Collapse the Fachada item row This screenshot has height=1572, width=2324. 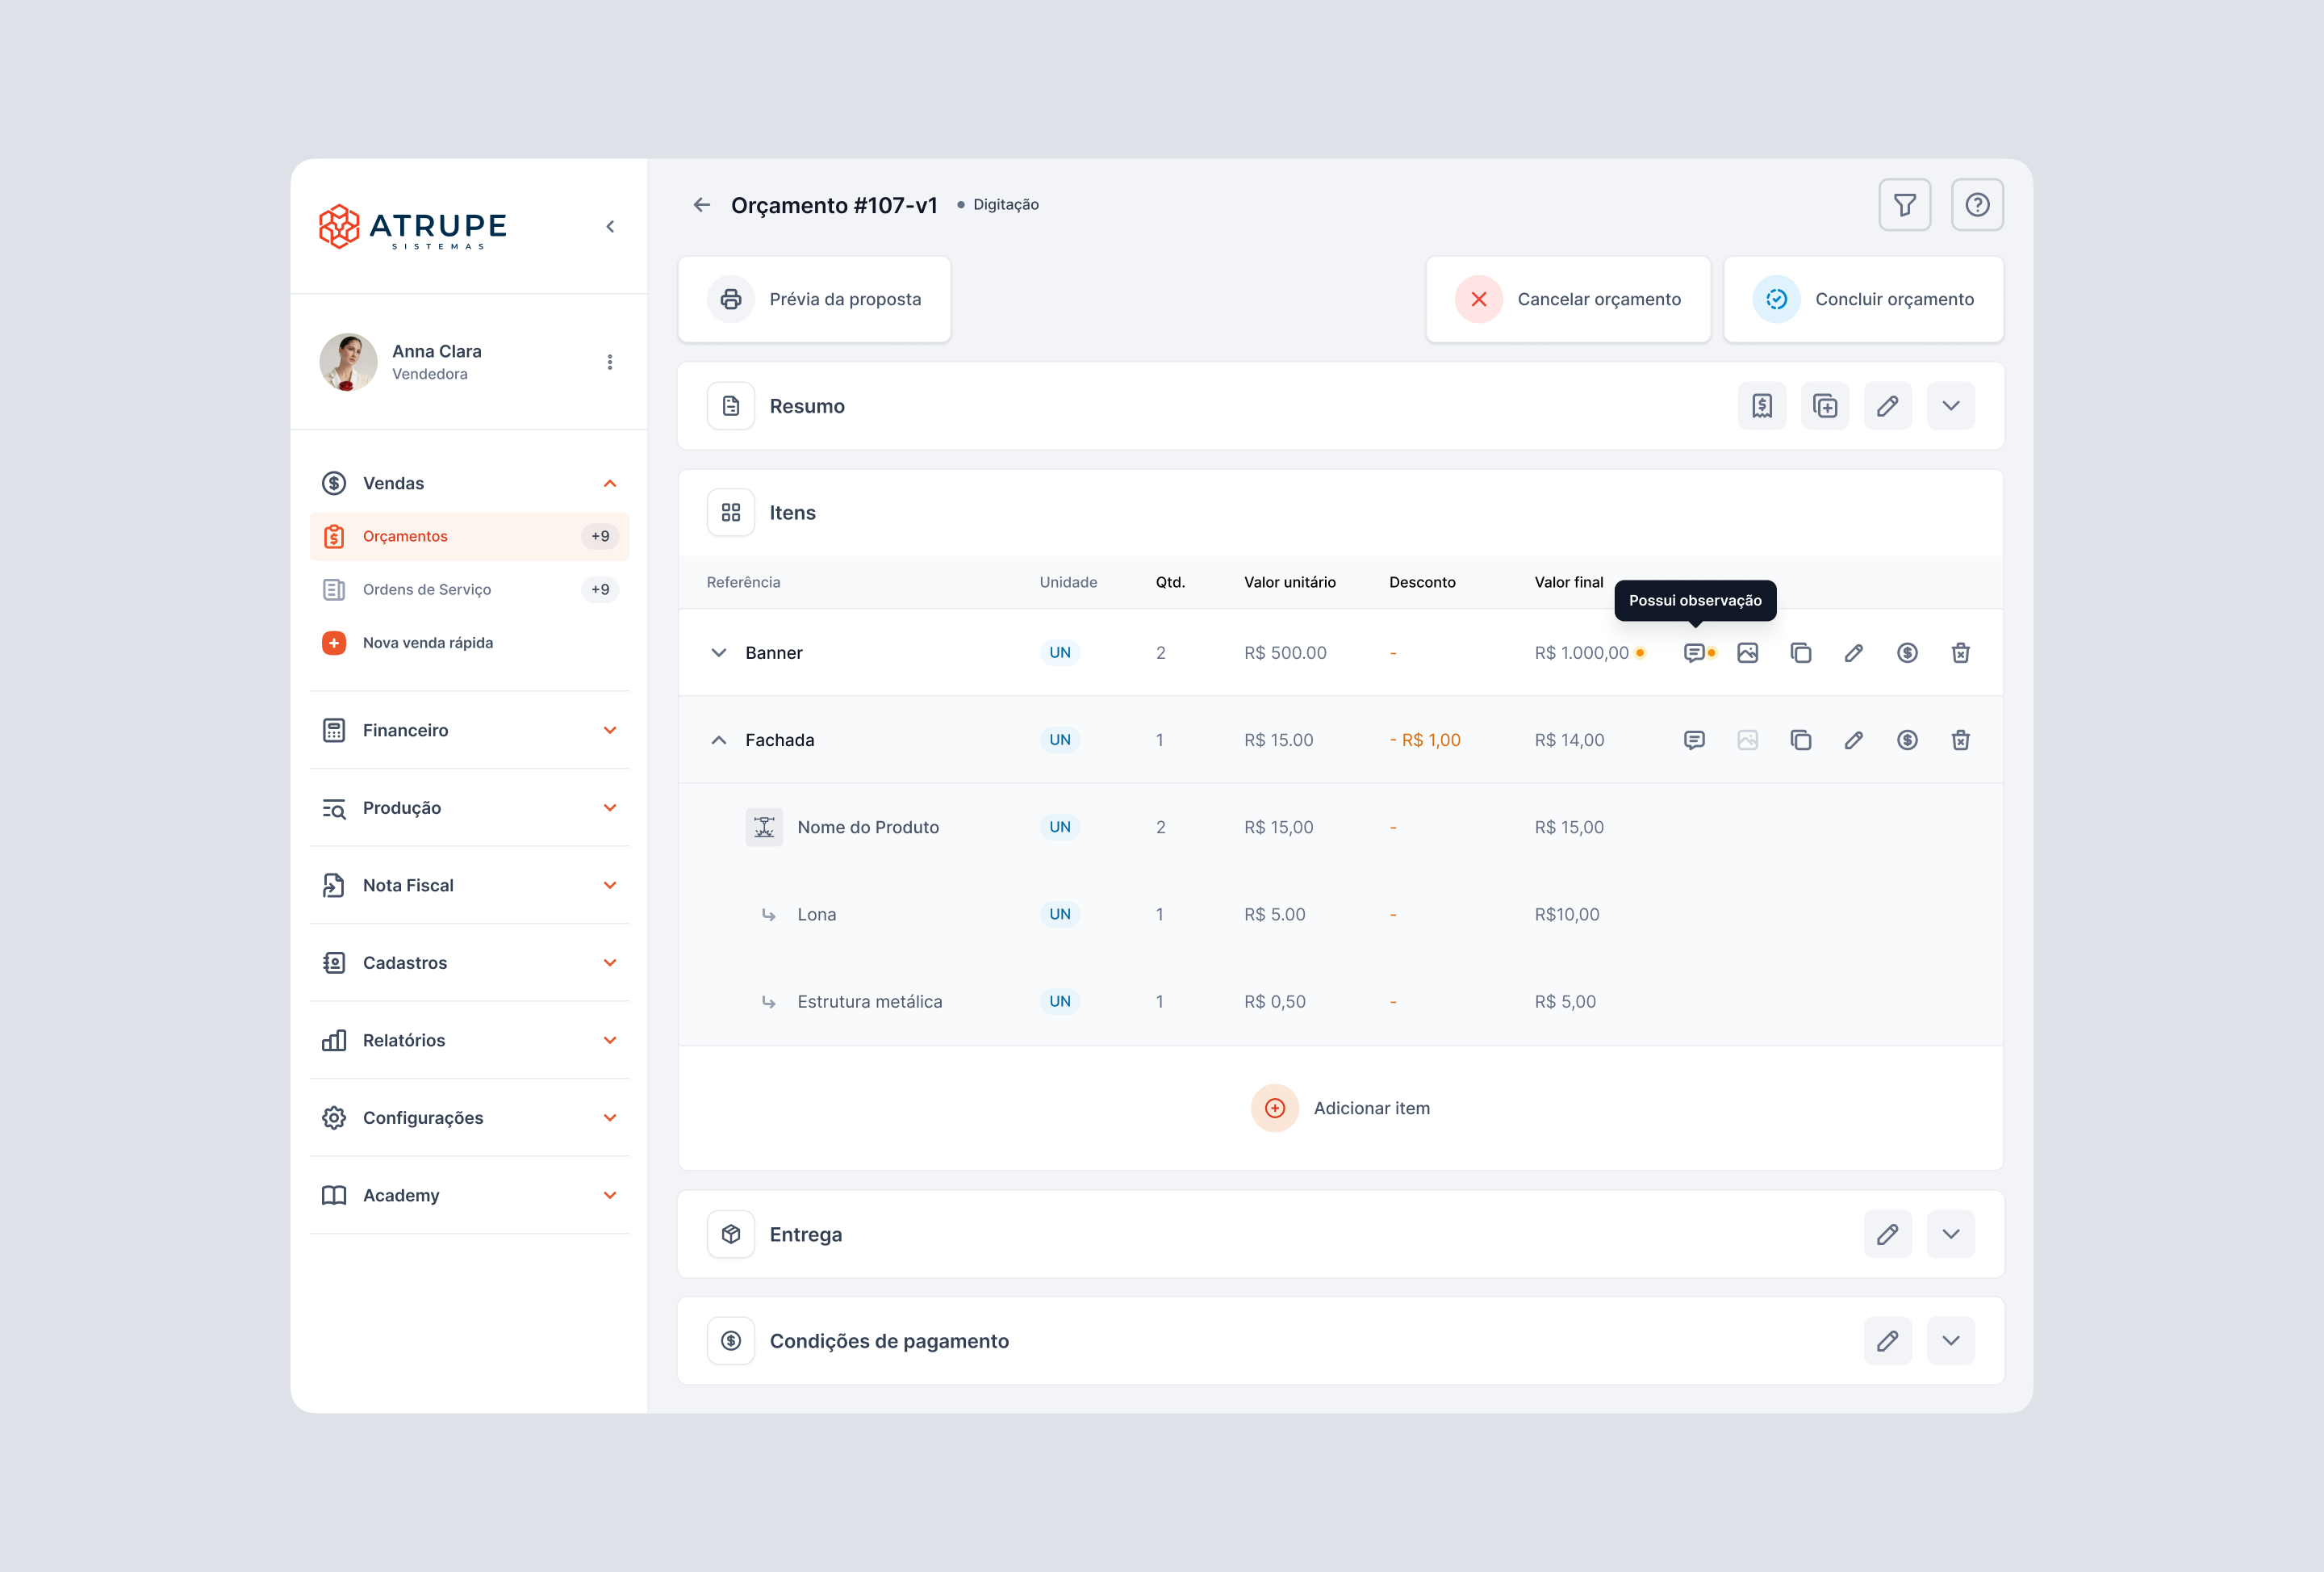718,740
